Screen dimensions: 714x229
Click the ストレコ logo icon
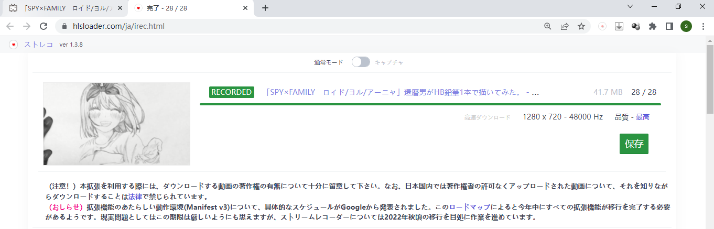click(x=14, y=45)
